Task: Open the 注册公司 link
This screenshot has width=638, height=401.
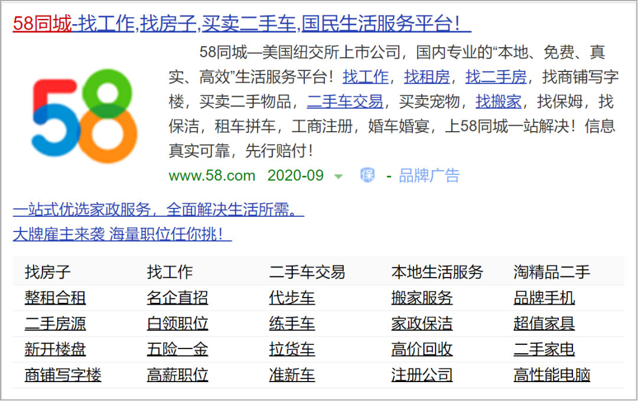Action: (x=422, y=375)
